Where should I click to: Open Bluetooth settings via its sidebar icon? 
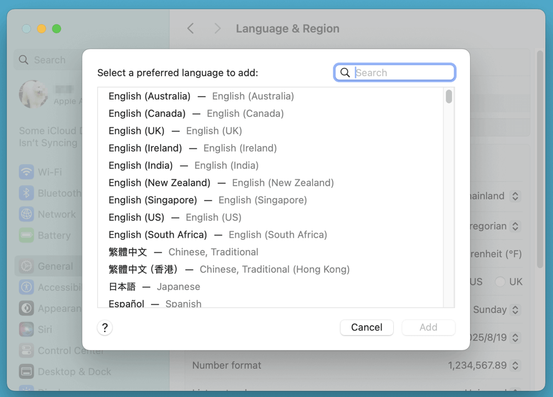(x=26, y=193)
